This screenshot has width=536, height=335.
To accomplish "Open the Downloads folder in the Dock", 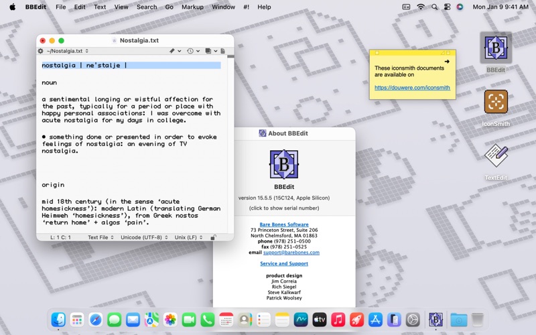I will point(459,320).
